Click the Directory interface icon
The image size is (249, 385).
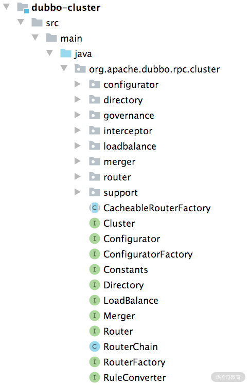pos(94,285)
